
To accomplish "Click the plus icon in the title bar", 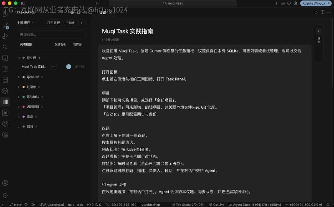I will [276, 3].
